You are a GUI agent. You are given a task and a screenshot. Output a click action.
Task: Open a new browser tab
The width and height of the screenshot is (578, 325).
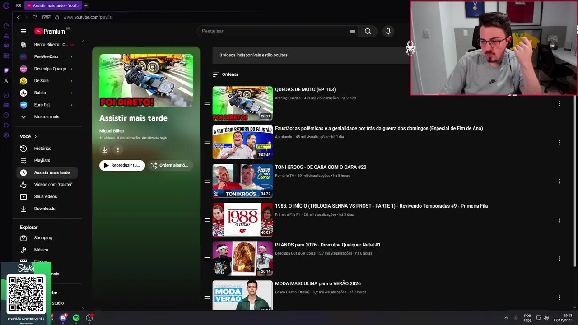(x=86, y=5)
